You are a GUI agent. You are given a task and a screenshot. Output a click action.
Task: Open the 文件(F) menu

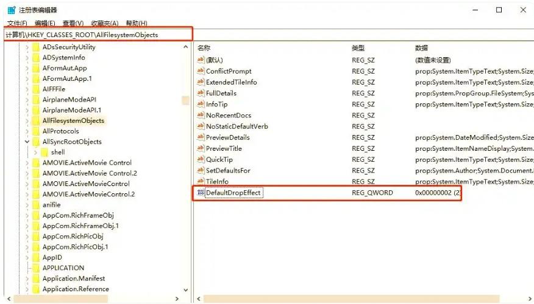point(17,23)
